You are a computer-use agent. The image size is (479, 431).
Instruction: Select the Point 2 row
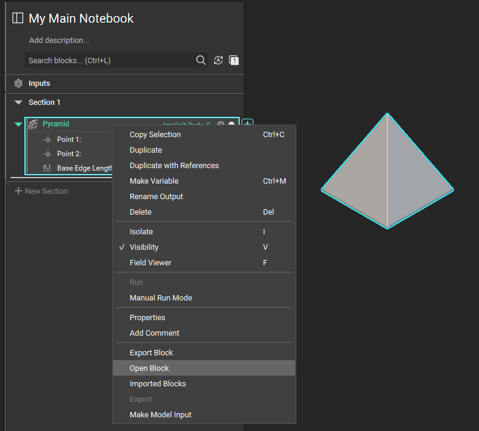click(69, 154)
